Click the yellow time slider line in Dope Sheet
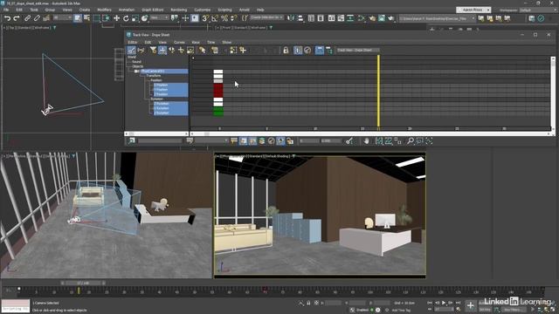This screenshot has height=314, width=559. (x=378, y=91)
